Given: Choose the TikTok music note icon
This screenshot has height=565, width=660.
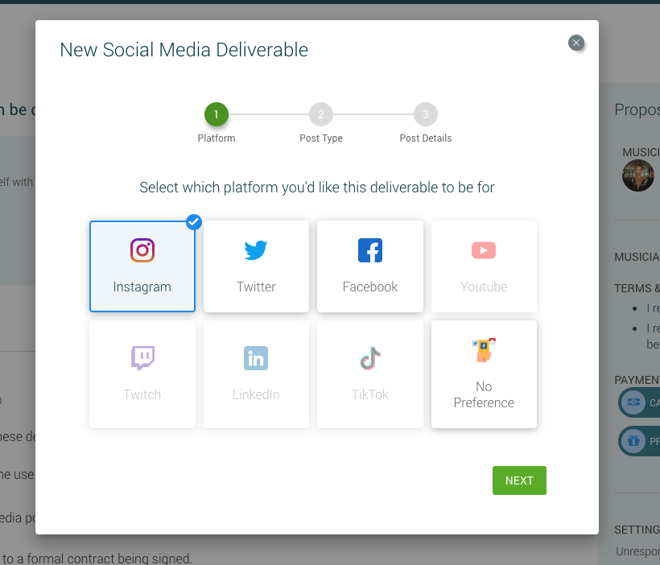Looking at the screenshot, I should coord(369,358).
